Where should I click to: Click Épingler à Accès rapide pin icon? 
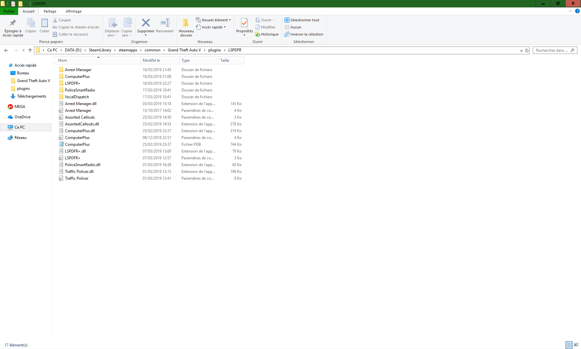click(x=13, y=23)
